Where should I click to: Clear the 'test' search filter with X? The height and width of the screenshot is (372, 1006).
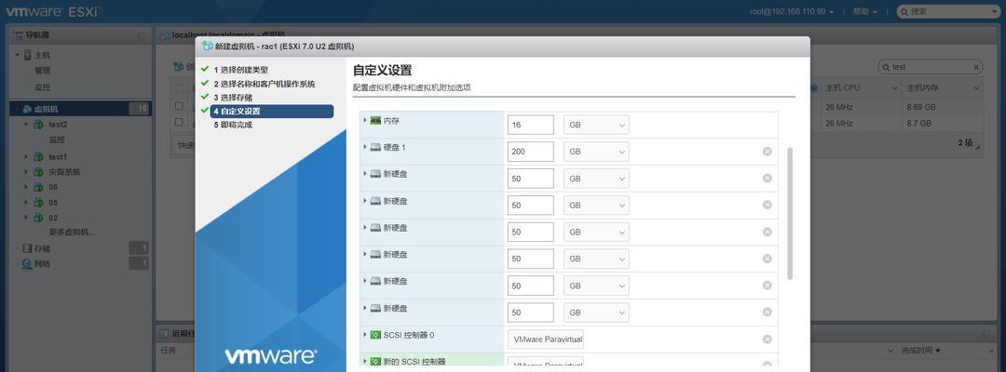976,67
